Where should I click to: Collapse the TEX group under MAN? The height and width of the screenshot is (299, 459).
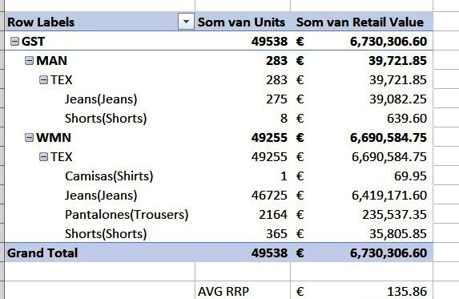coord(43,79)
